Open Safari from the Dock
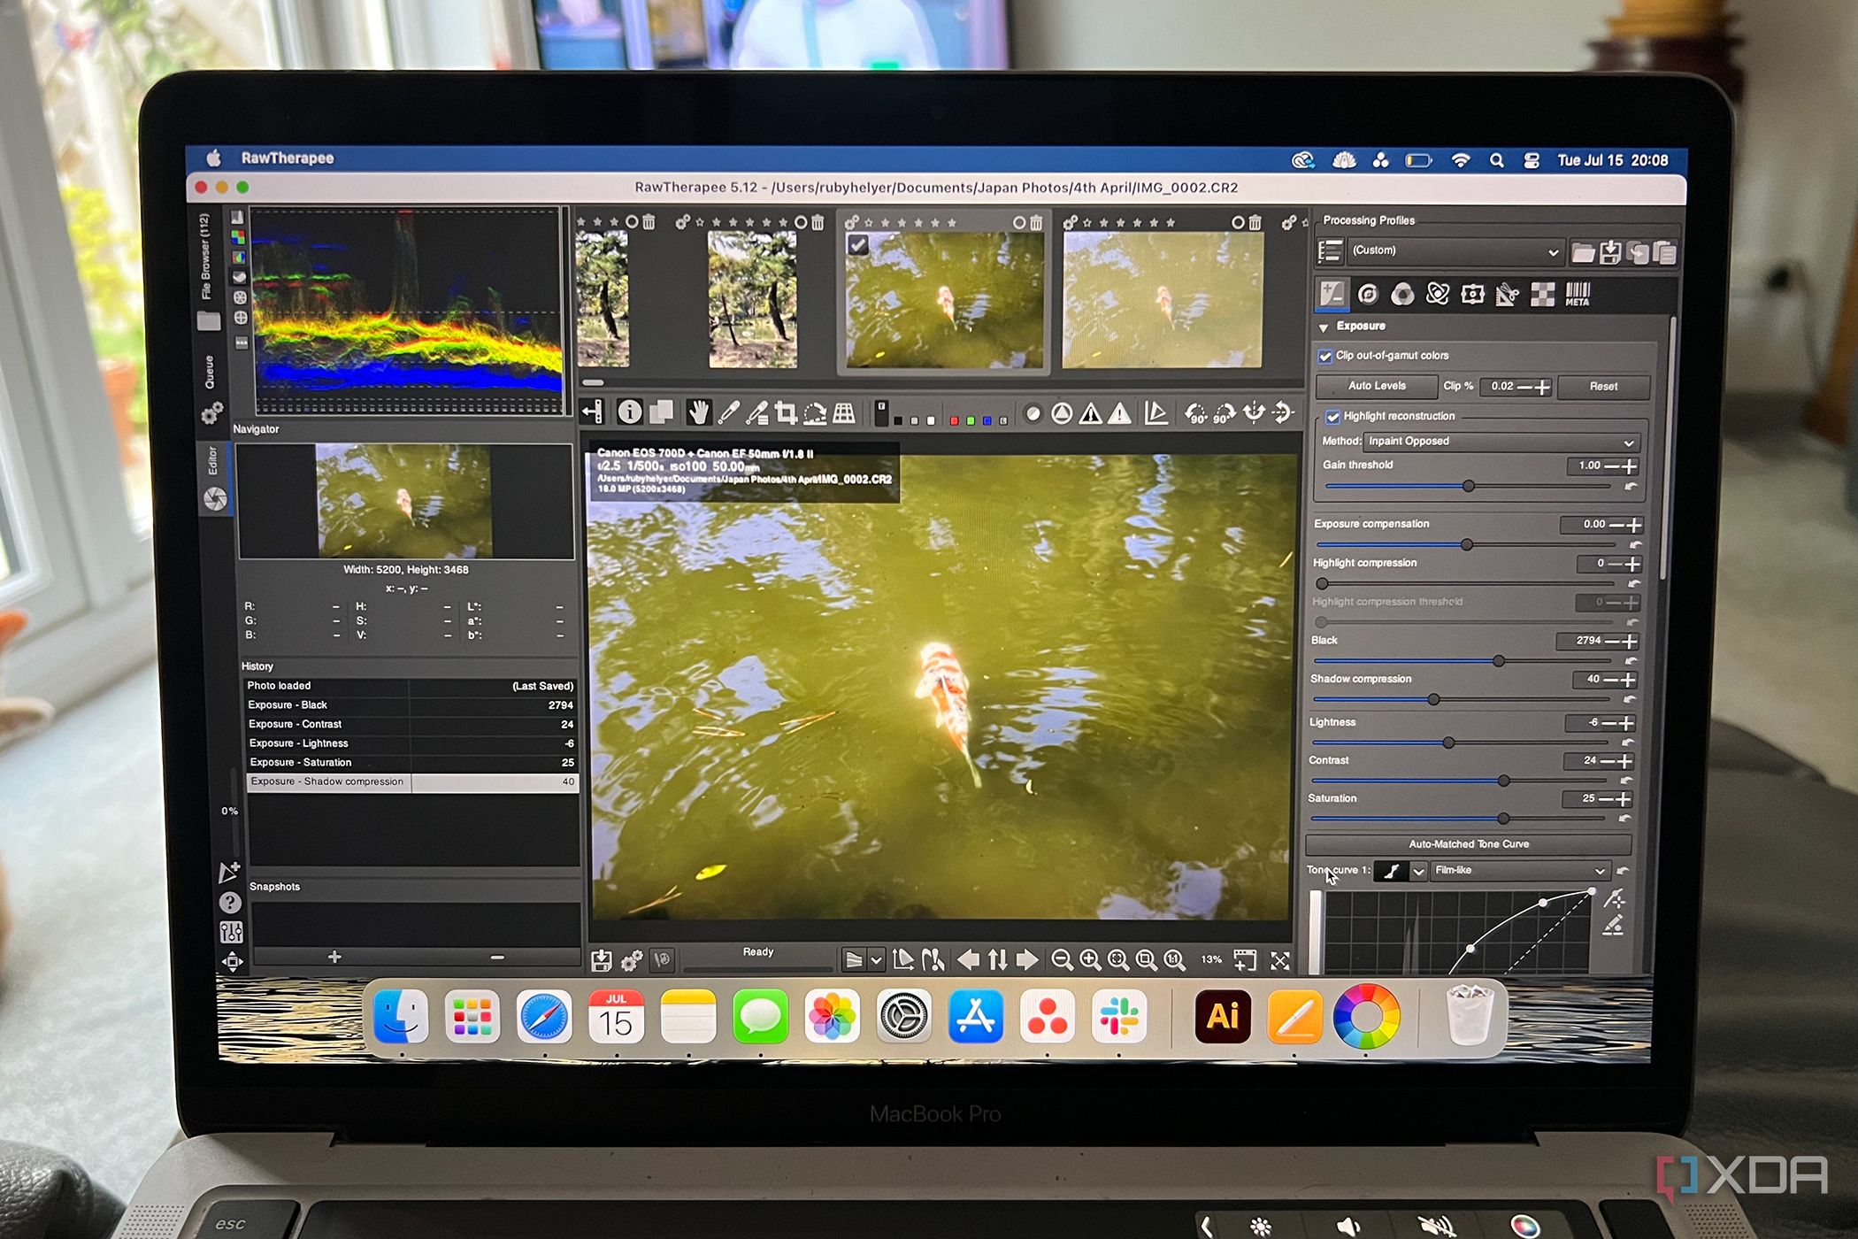Image resolution: width=1858 pixels, height=1239 pixels. pyautogui.click(x=544, y=1018)
